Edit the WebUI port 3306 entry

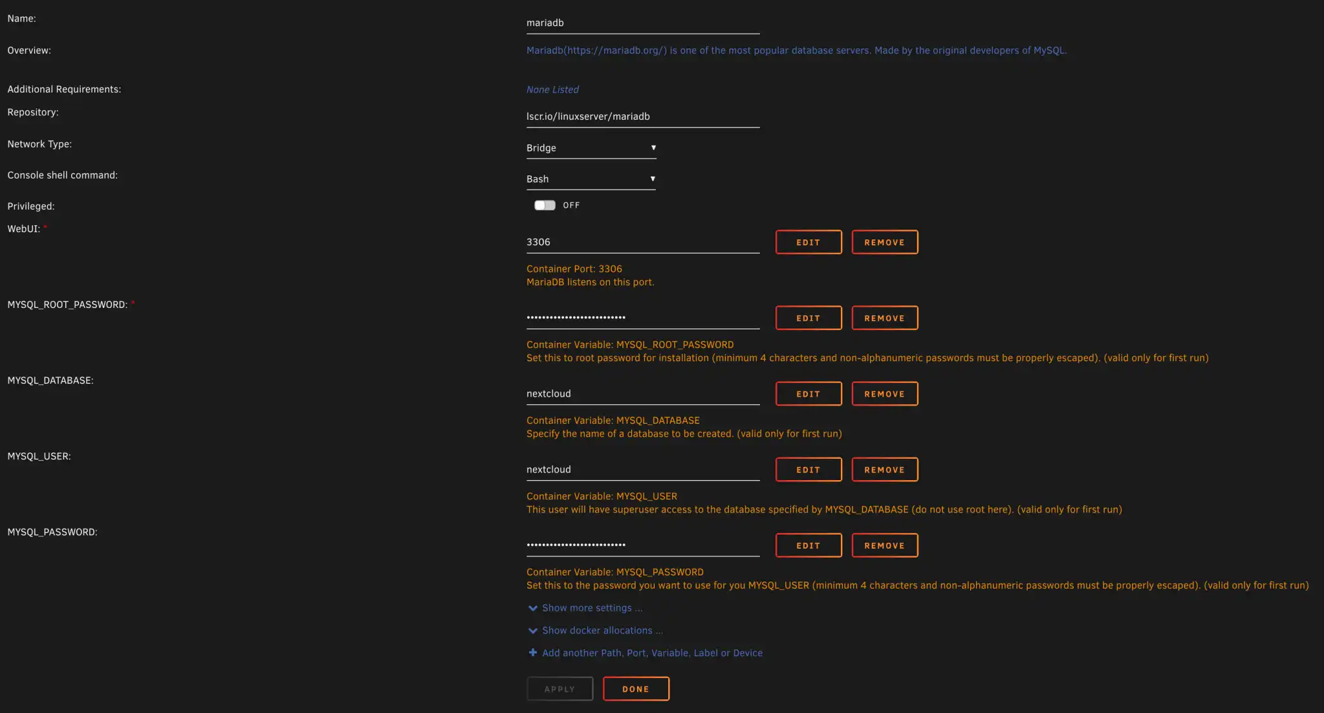(809, 242)
